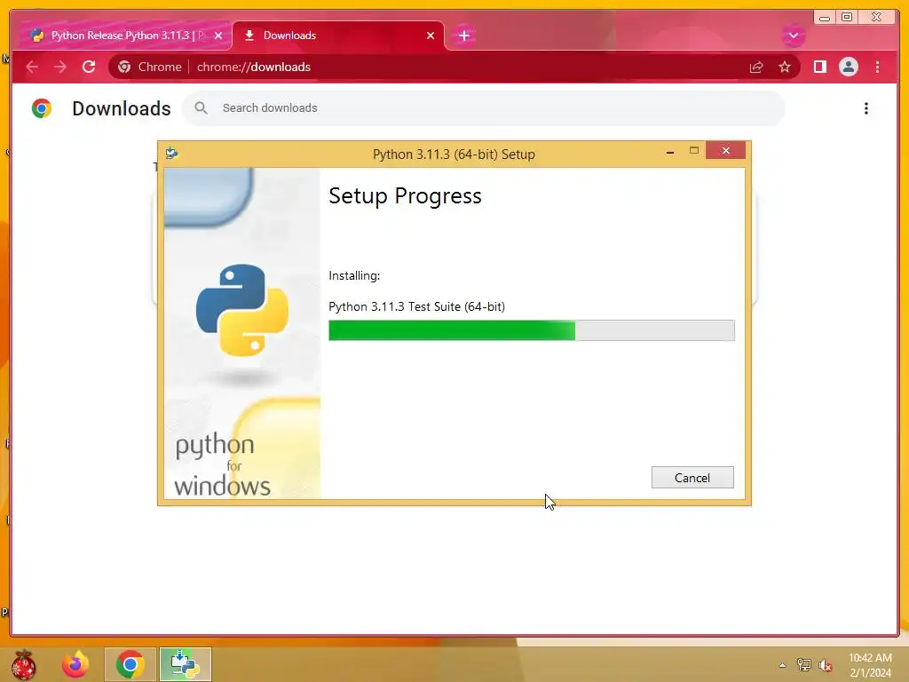Launch Firefox from the taskbar

click(x=75, y=664)
